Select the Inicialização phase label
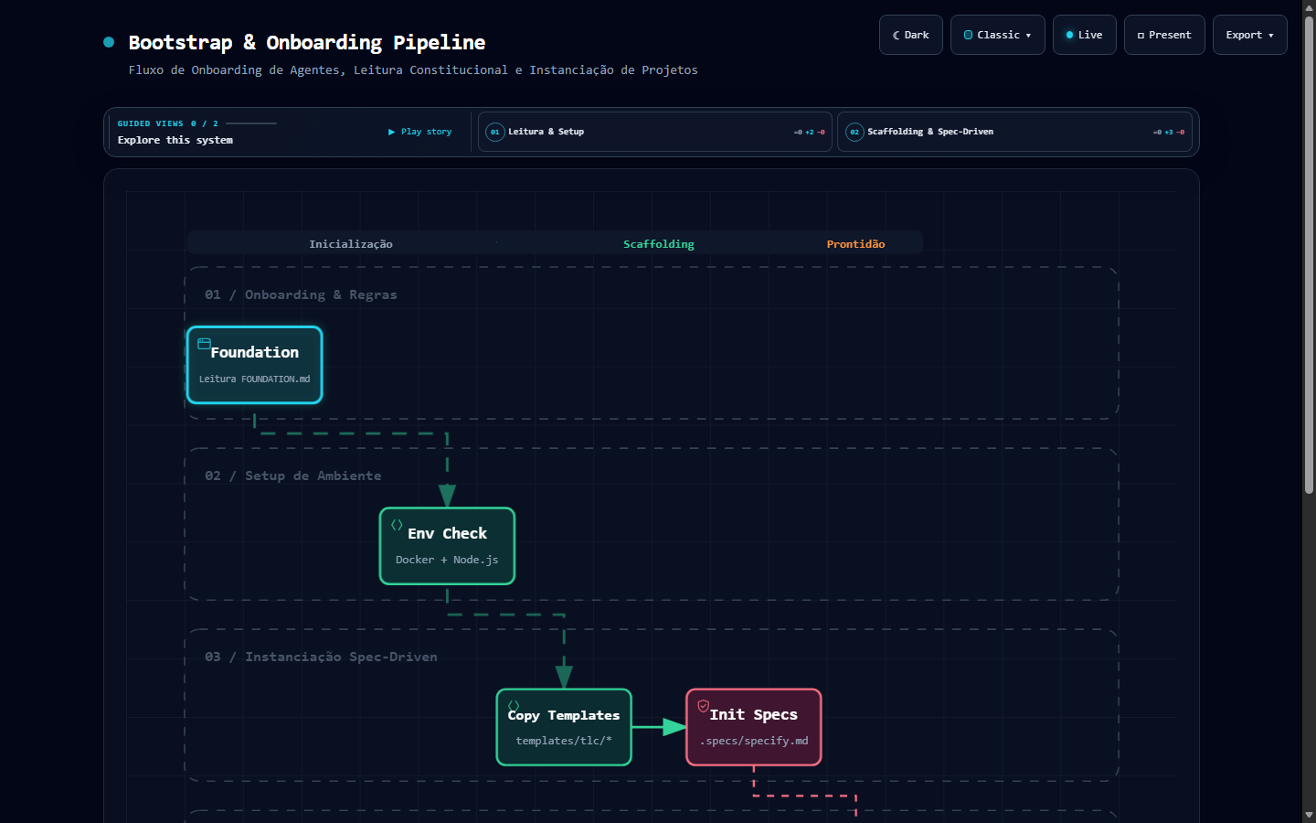The width and height of the screenshot is (1316, 823). tap(351, 244)
